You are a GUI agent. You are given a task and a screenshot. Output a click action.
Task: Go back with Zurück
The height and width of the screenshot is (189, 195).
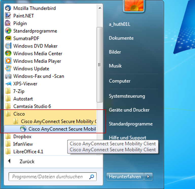(x=27, y=162)
